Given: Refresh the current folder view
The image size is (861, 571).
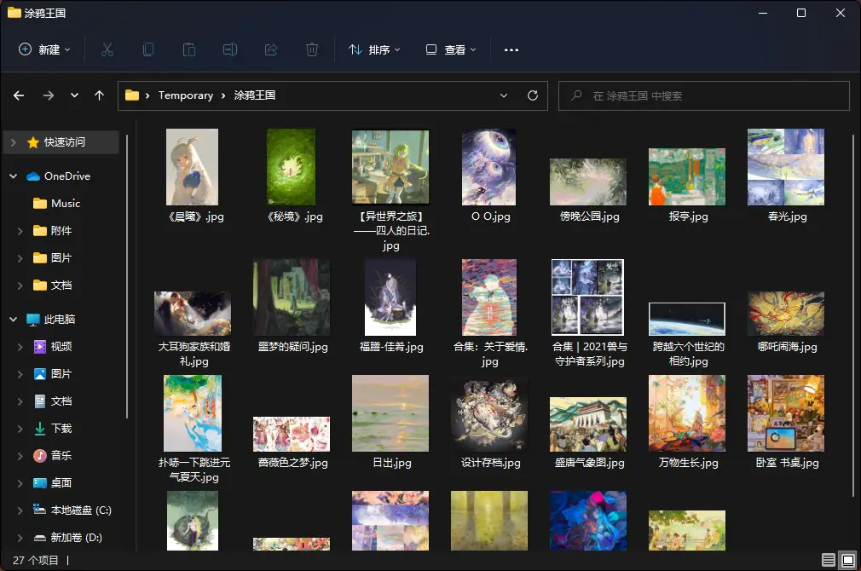Looking at the screenshot, I should click(x=533, y=95).
